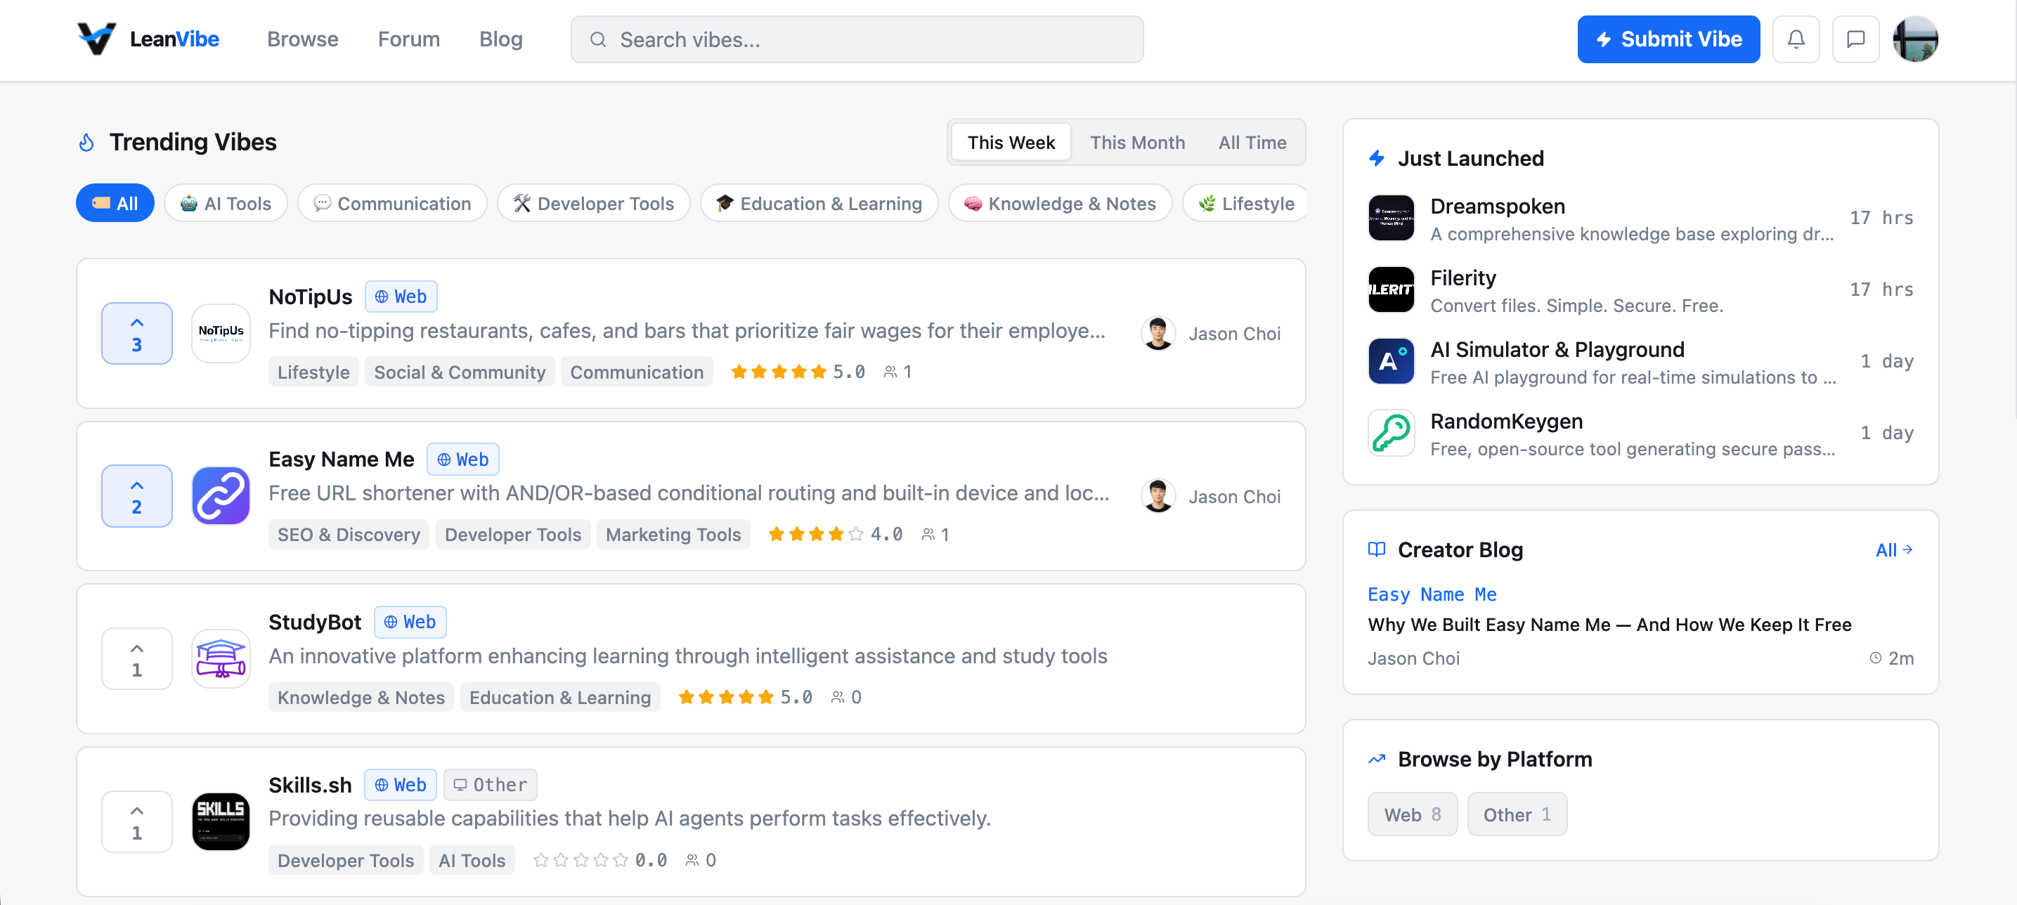Open the Forum menu item
The image size is (2017, 905).
409,39
